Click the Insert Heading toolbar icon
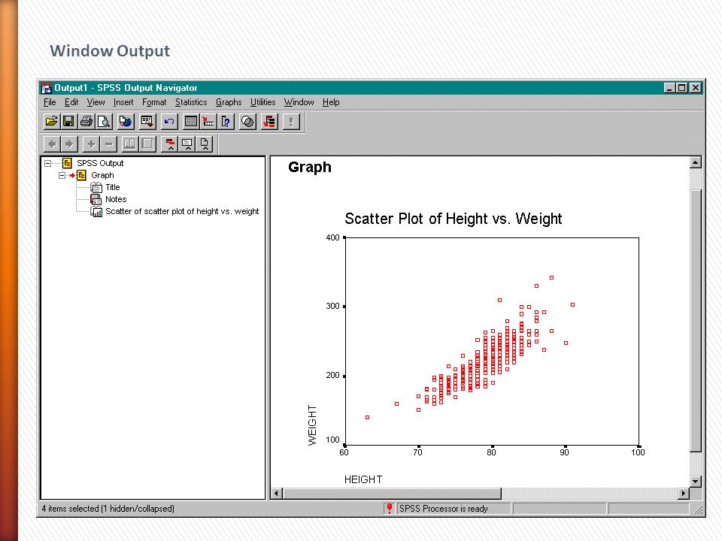The image size is (722, 541). (170, 144)
